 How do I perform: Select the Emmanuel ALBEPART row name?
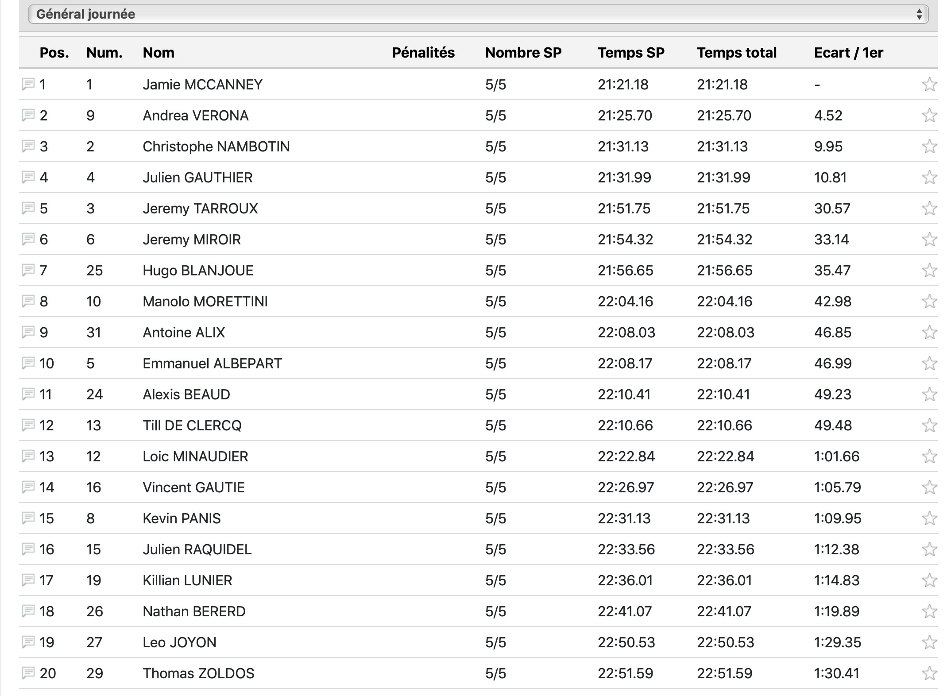(x=212, y=363)
